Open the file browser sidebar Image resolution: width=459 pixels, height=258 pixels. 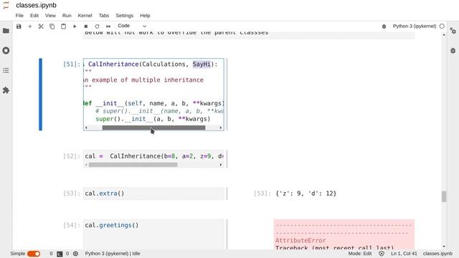point(6,31)
